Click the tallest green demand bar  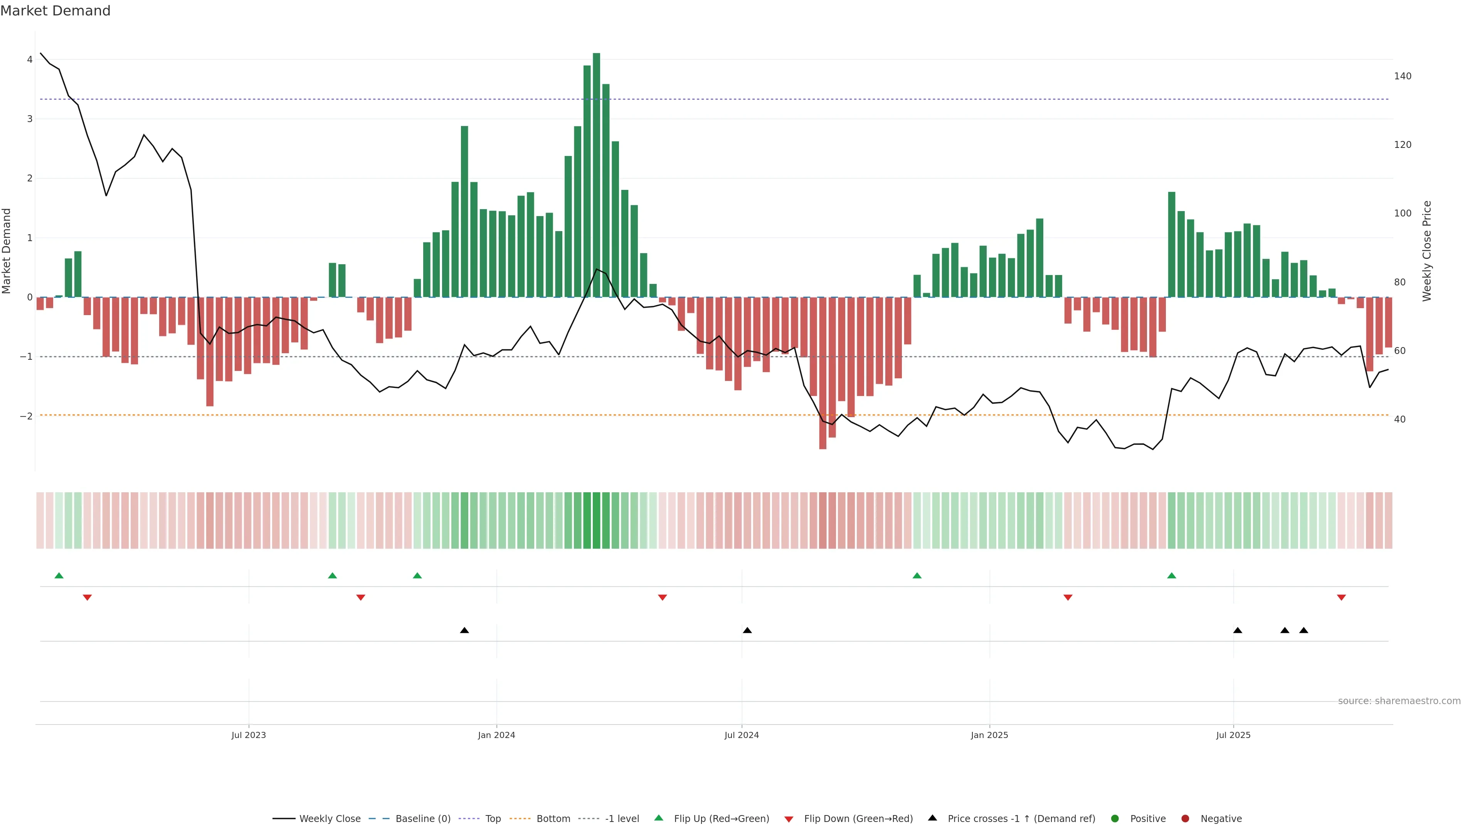pos(596,172)
